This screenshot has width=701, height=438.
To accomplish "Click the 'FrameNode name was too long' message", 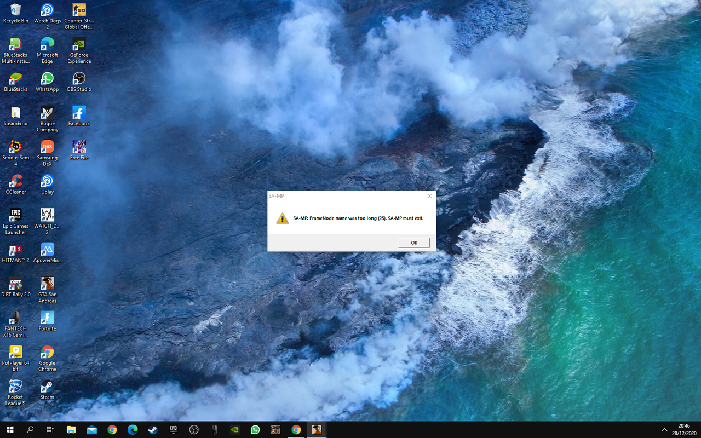I will 358,218.
